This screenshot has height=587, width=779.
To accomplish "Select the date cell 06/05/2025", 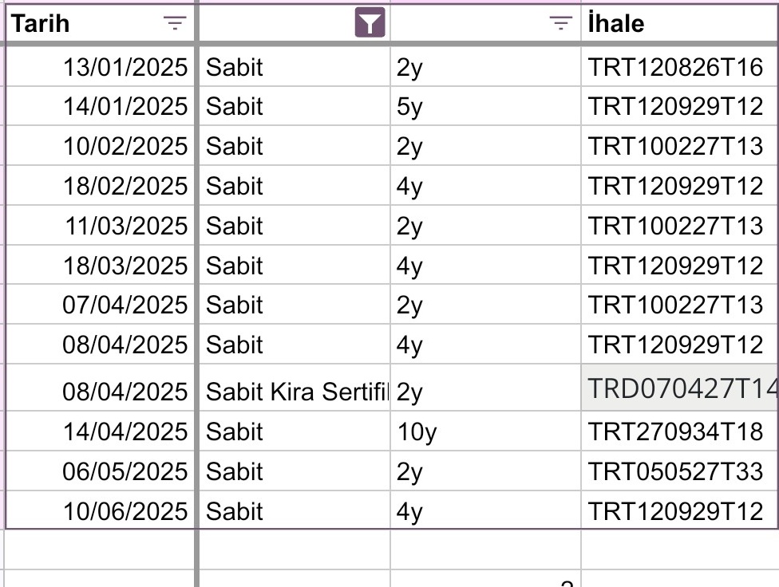I will pos(99,471).
